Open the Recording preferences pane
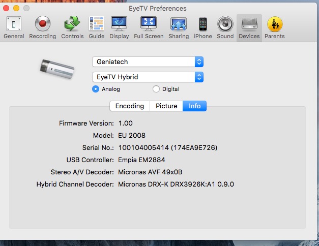 [43, 27]
